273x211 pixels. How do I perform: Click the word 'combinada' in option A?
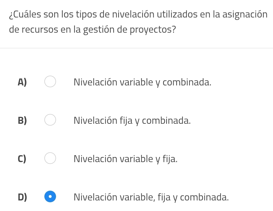click(187, 82)
